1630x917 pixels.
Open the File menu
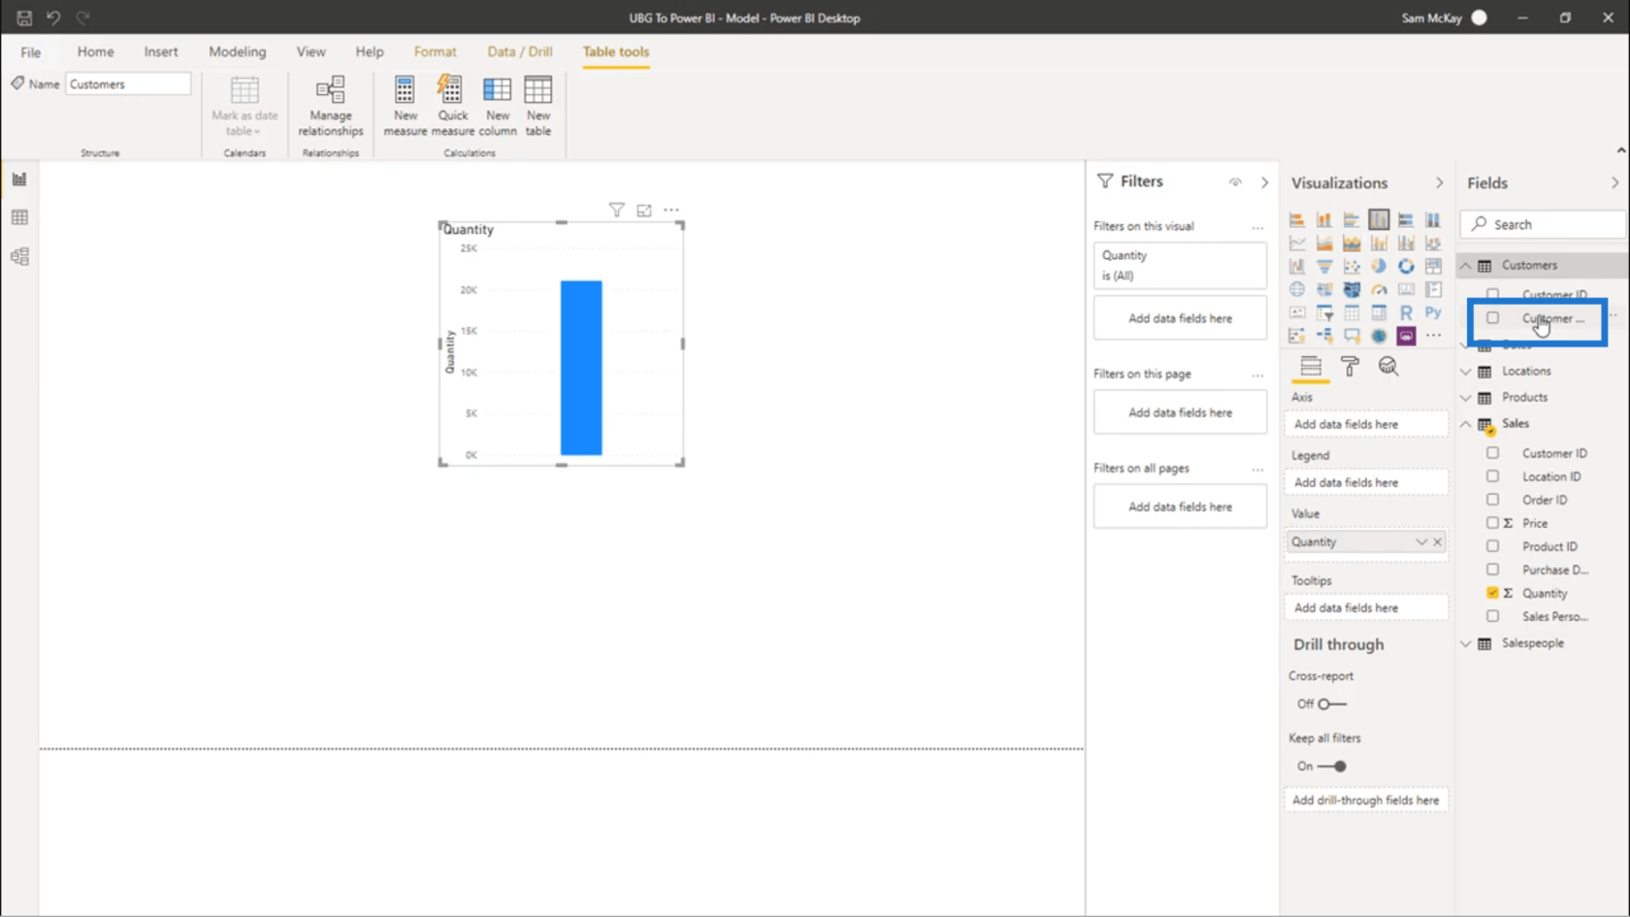pyautogui.click(x=31, y=52)
